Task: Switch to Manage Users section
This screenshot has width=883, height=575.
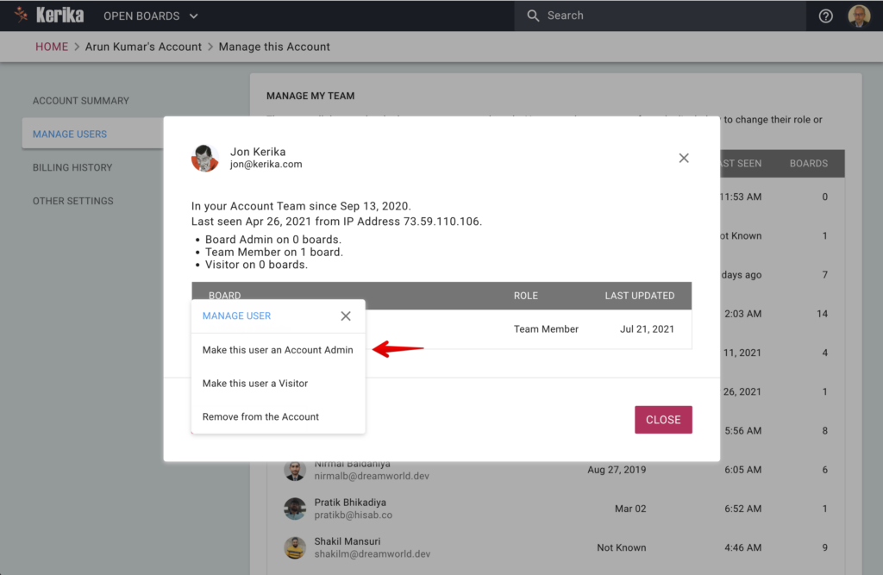Action: coord(70,134)
